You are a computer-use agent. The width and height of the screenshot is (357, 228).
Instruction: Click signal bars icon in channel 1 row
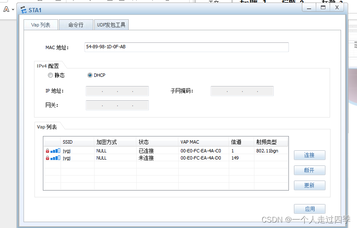(56, 151)
